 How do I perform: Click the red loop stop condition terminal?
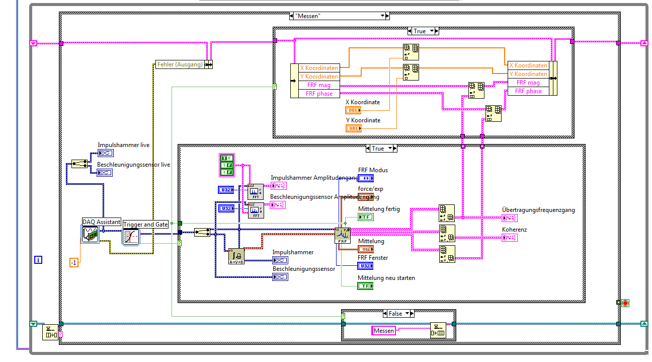pyautogui.click(x=625, y=303)
